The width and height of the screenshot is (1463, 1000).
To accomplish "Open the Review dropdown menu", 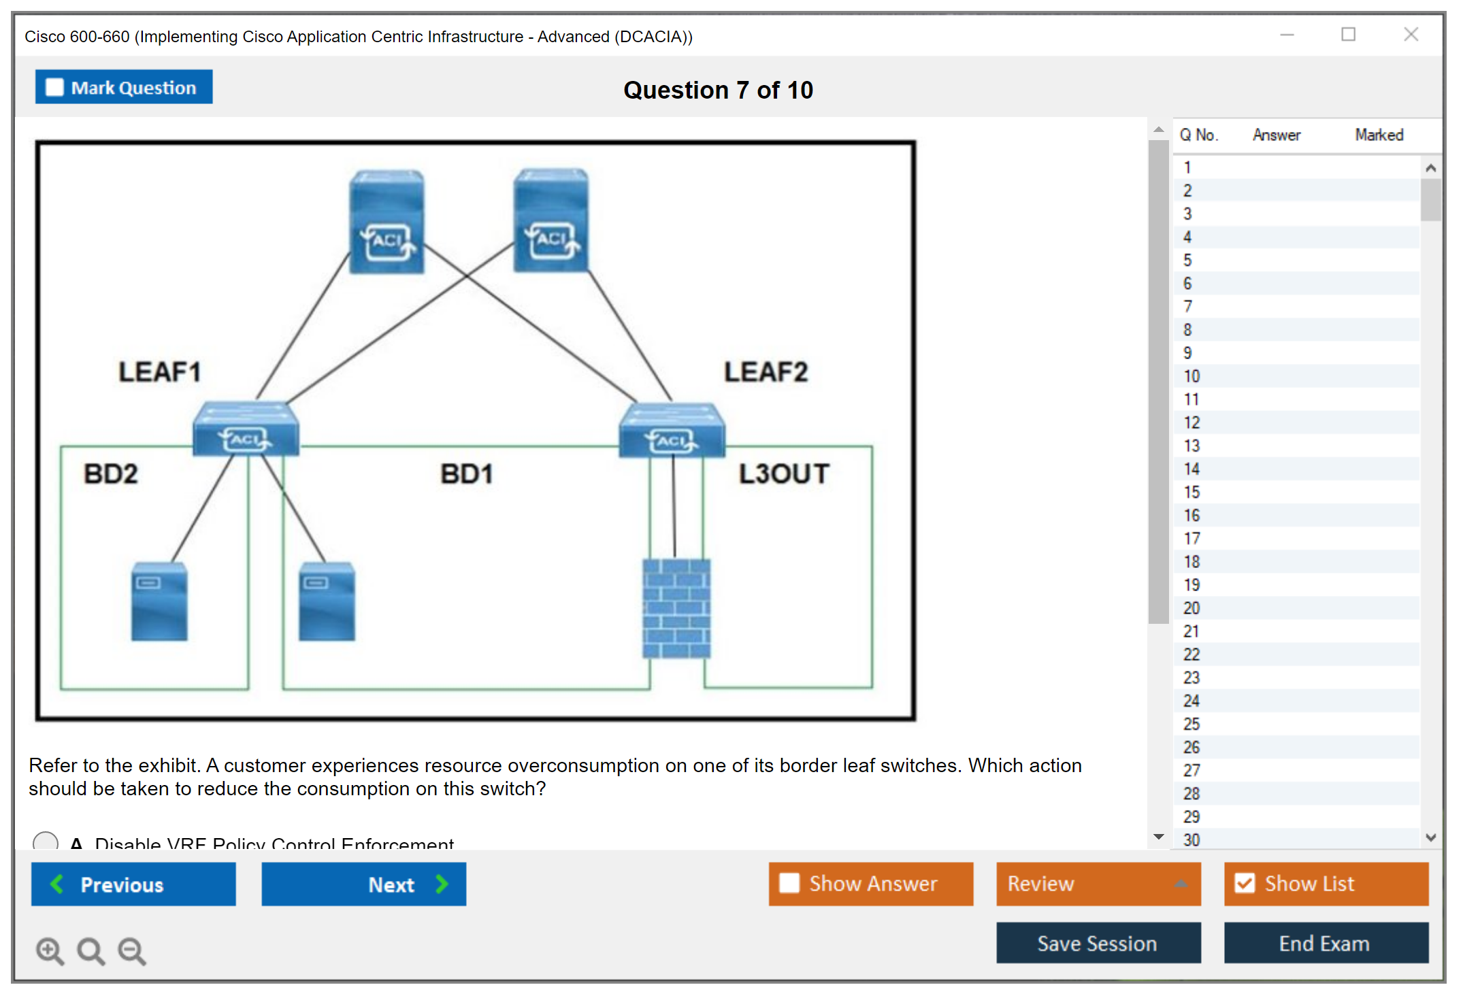I will (1098, 884).
